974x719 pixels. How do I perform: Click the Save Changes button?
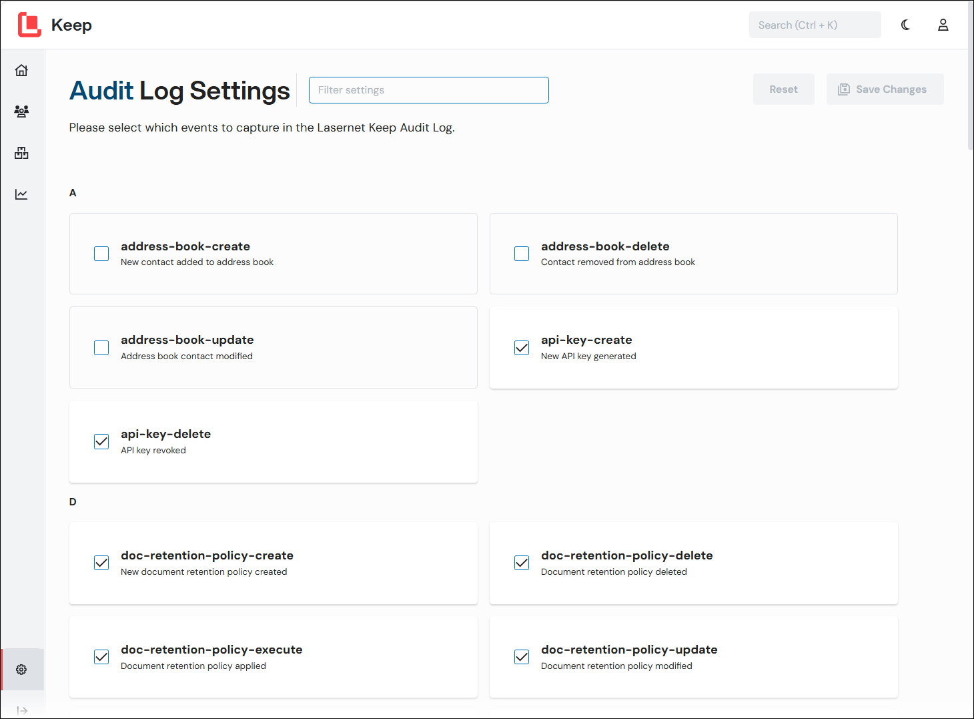coord(885,89)
